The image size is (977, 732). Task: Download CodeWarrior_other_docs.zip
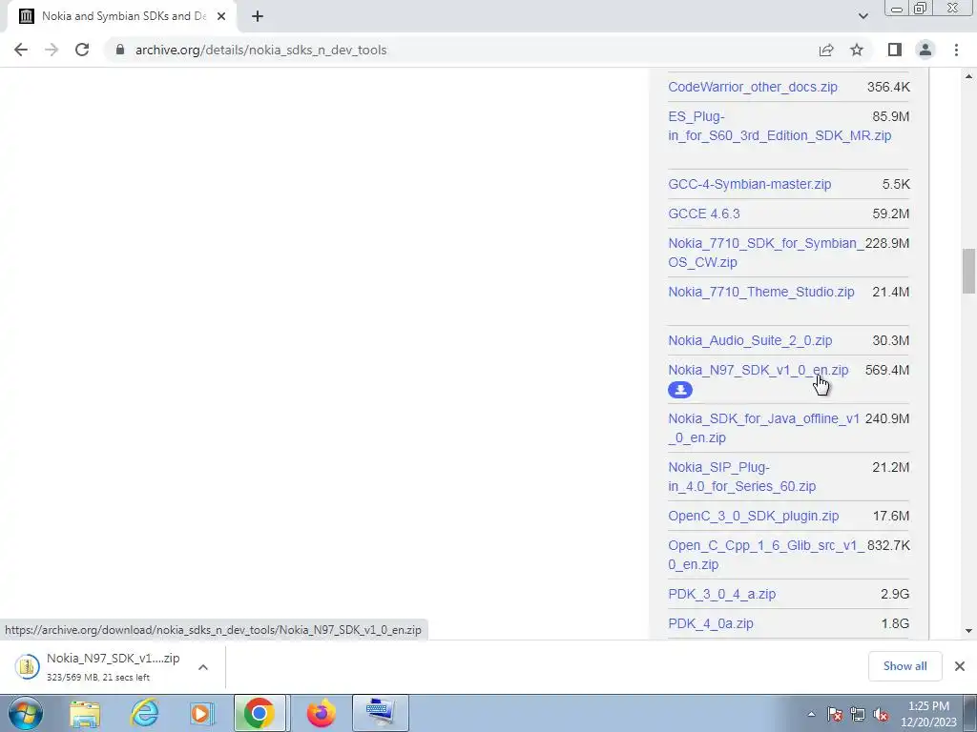tap(753, 87)
